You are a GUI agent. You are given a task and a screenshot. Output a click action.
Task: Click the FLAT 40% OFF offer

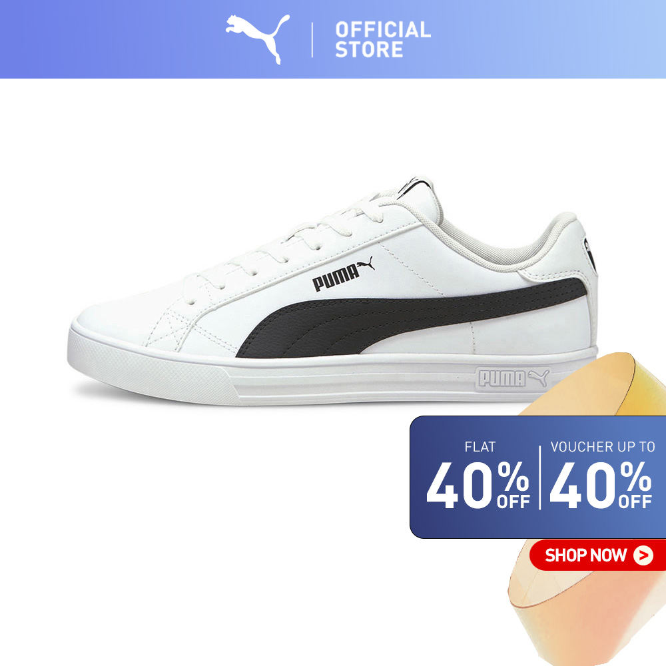tap(478, 475)
